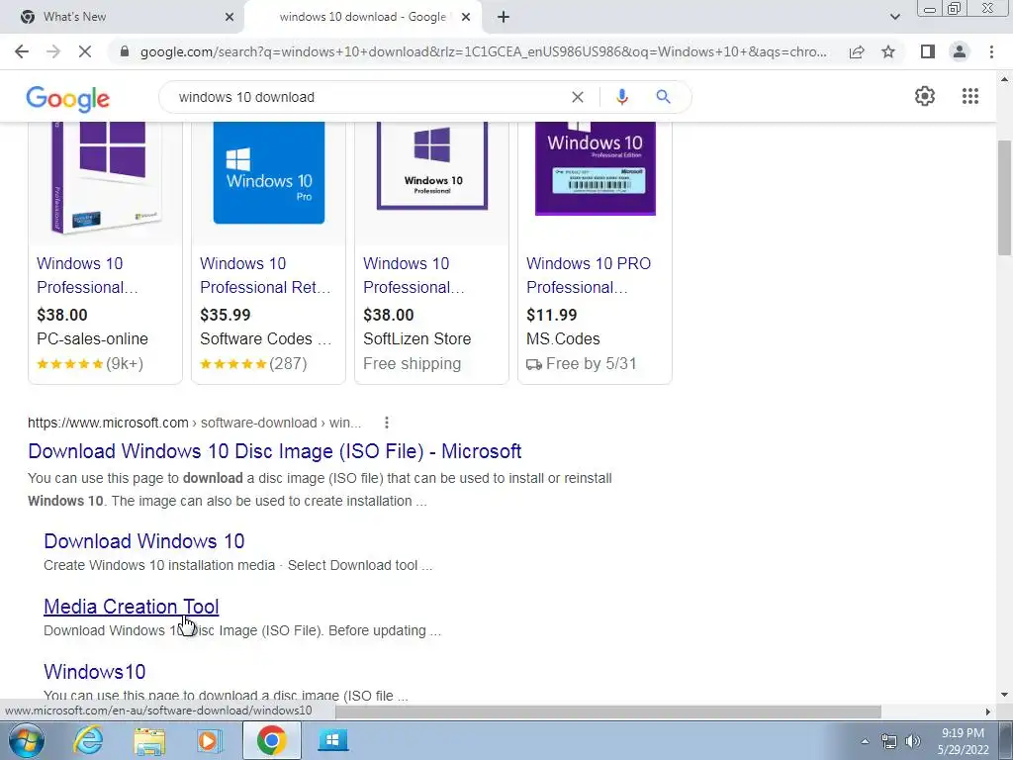The height and width of the screenshot is (760, 1013).
Task: Share this page via the share icon
Action: click(x=857, y=51)
